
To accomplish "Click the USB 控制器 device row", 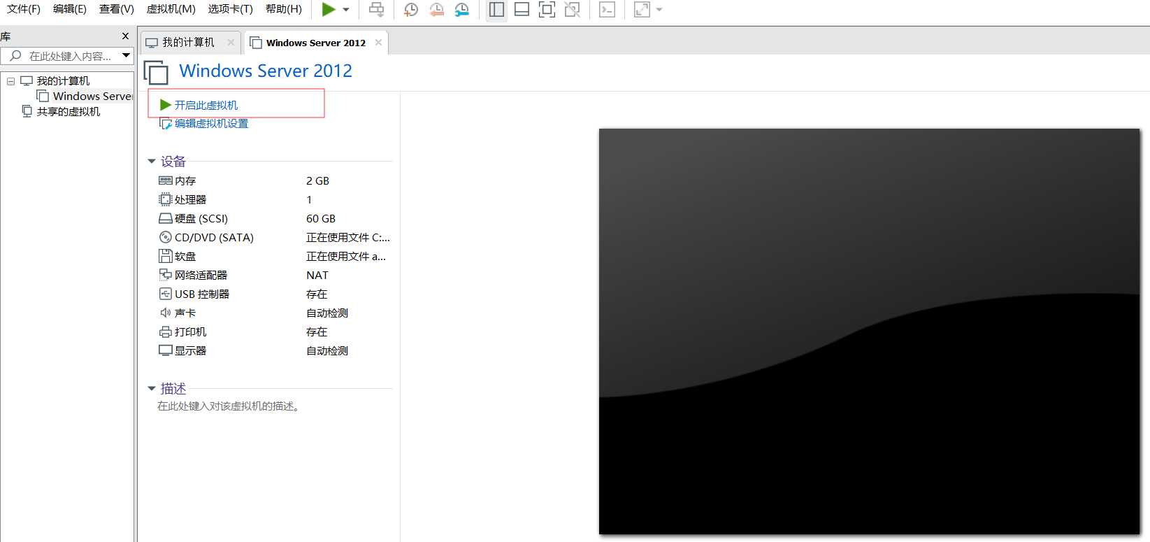I will [x=274, y=294].
